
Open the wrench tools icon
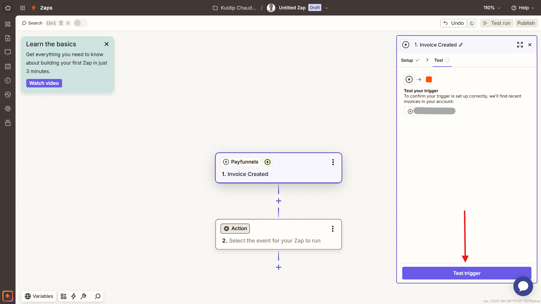coord(83,296)
